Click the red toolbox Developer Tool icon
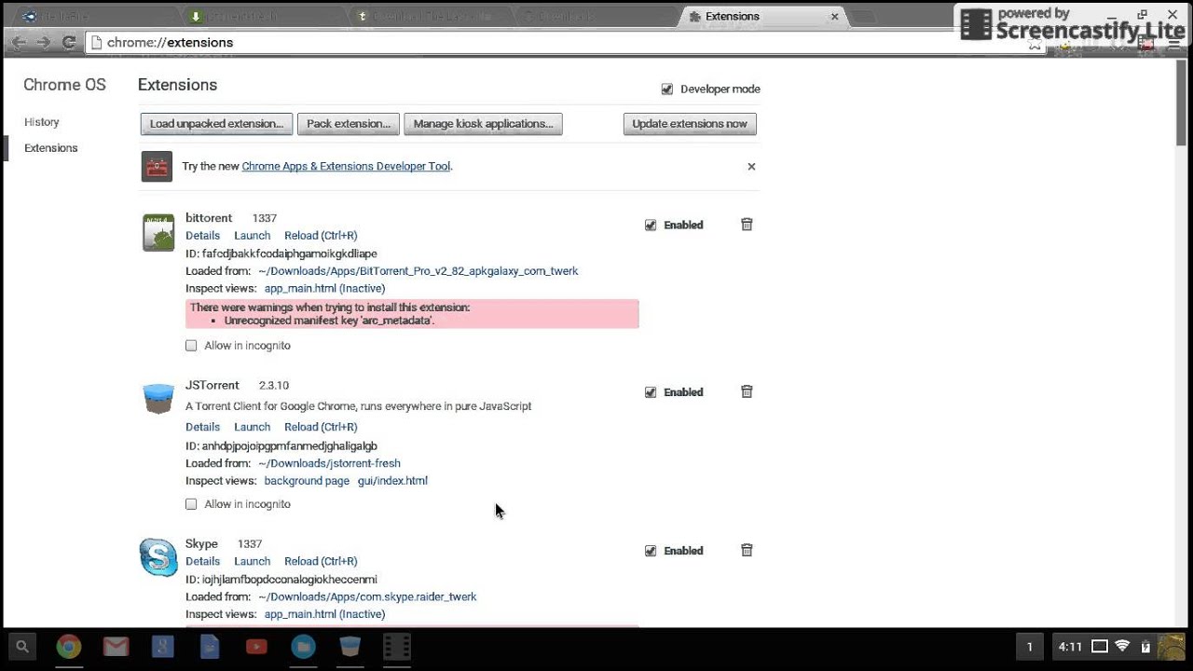The width and height of the screenshot is (1193, 671). 157,166
